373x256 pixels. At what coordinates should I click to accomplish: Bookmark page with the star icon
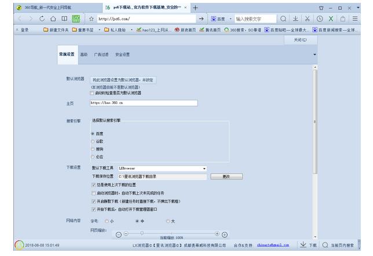click(x=91, y=19)
